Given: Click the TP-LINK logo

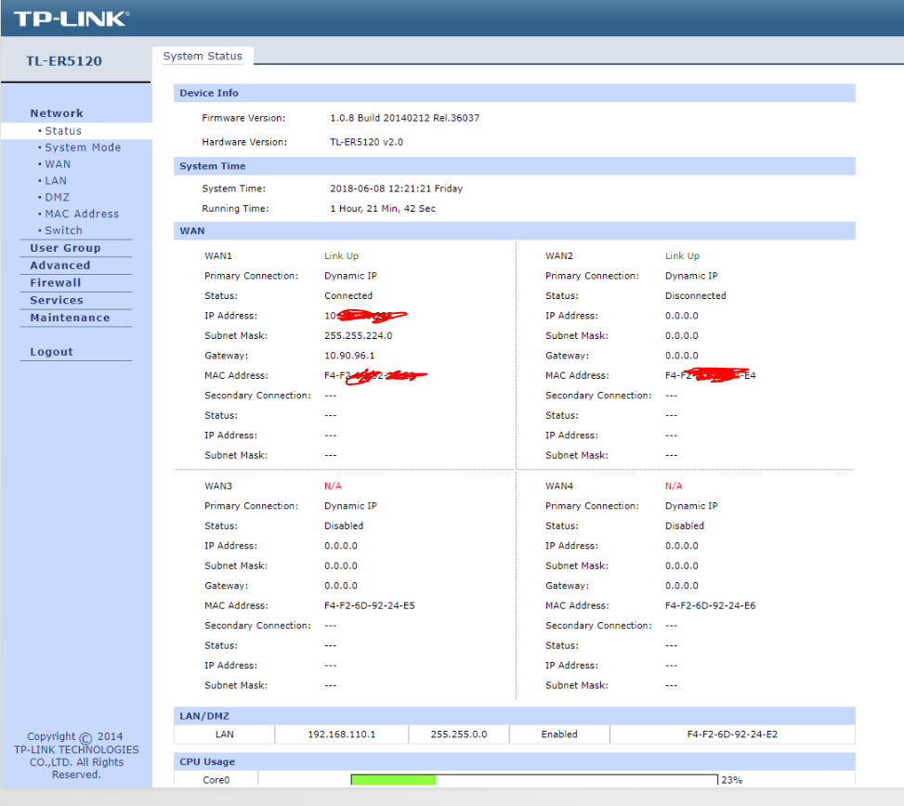Looking at the screenshot, I should pyautogui.click(x=72, y=19).
